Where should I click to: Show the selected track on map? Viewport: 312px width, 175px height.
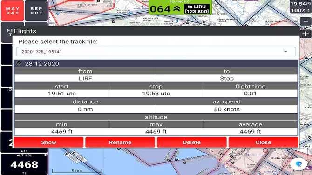[x=48, y=142]
